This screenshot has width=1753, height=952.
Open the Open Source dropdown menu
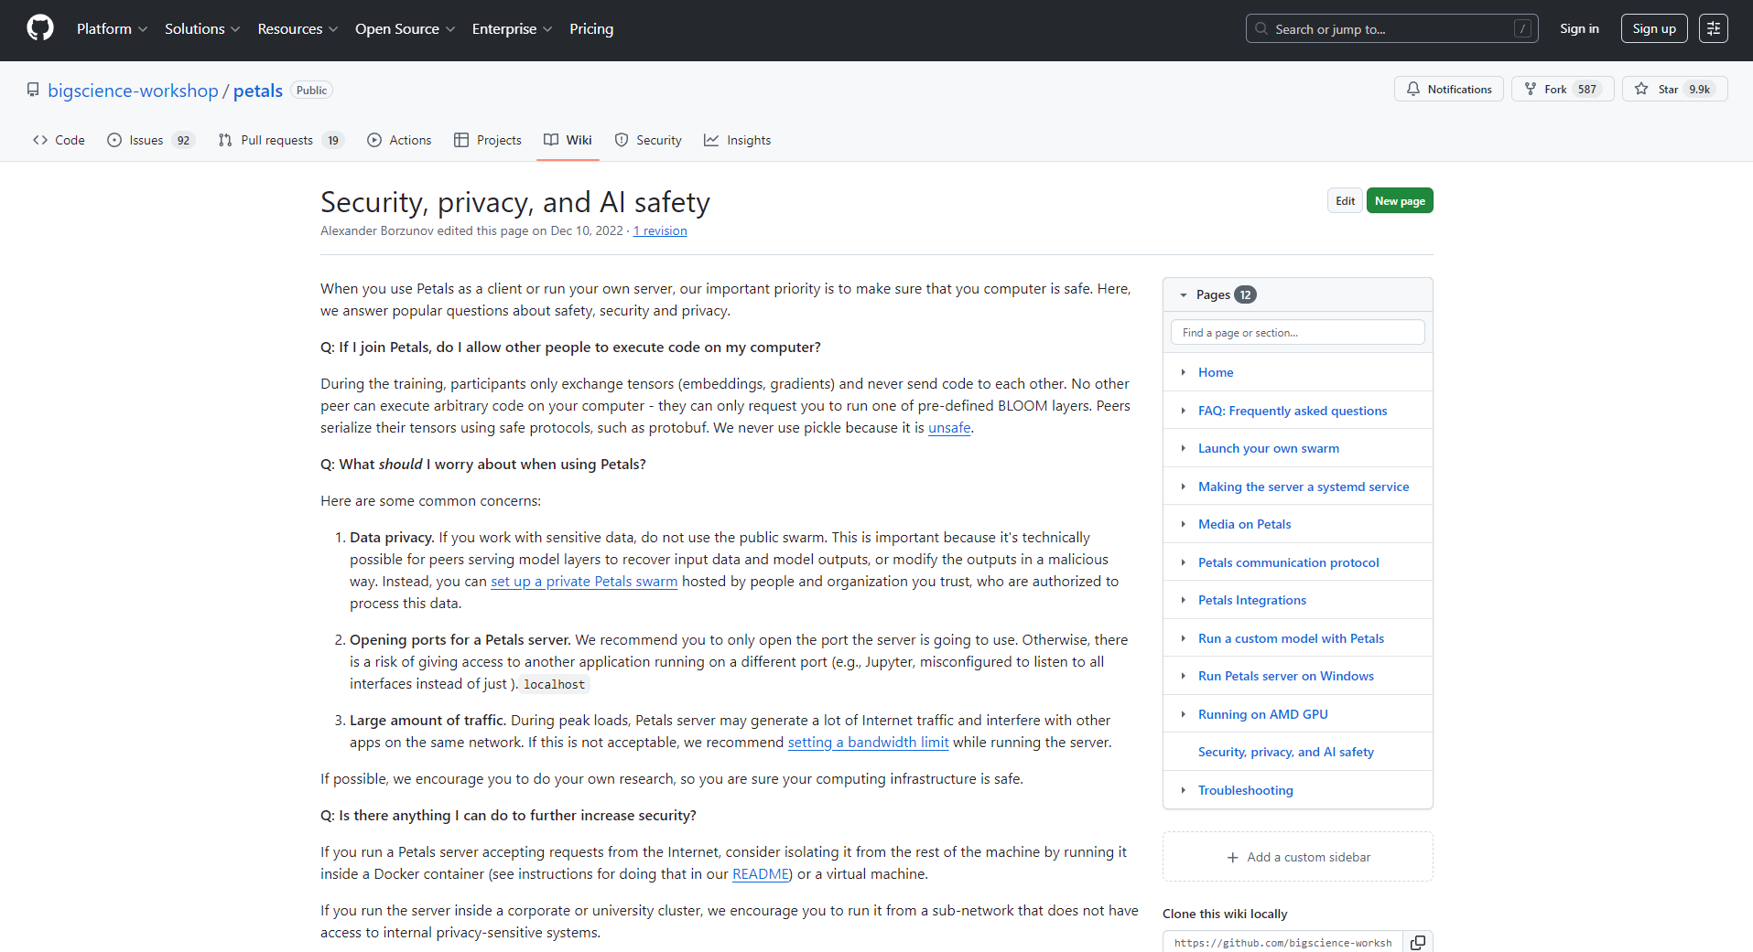(405, 29)
